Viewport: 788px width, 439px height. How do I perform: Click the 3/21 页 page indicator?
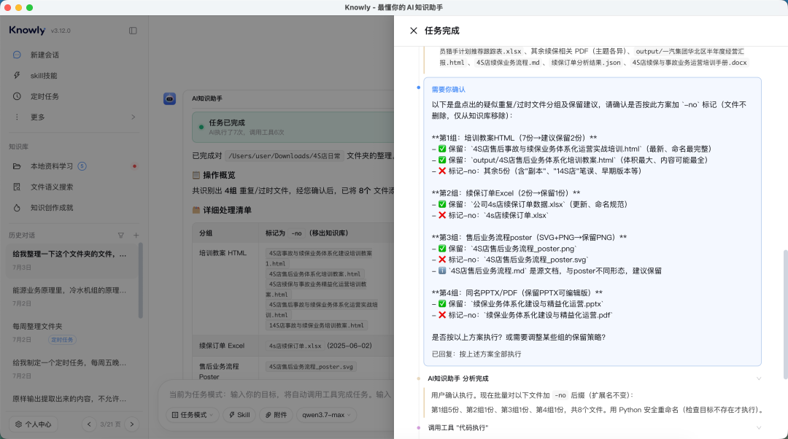111,424
